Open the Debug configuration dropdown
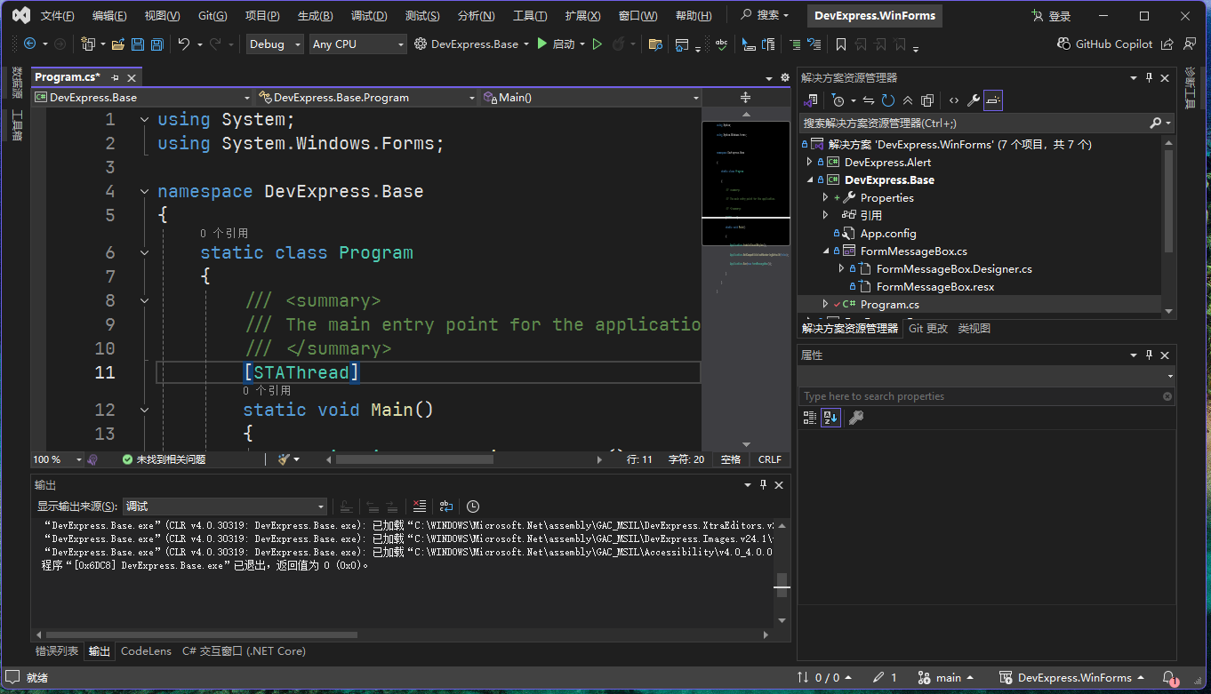This screenshot has height=694, width=1211. click(x=275, y=44)
